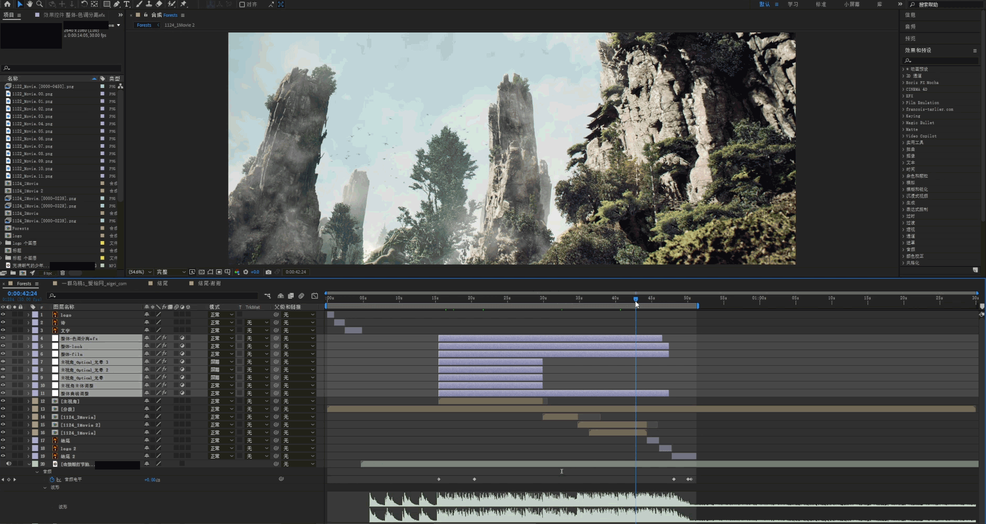This screenshot has width=986, height=524.
Task: Create a new folder in Project panel
Action: (x=13, y=273)
